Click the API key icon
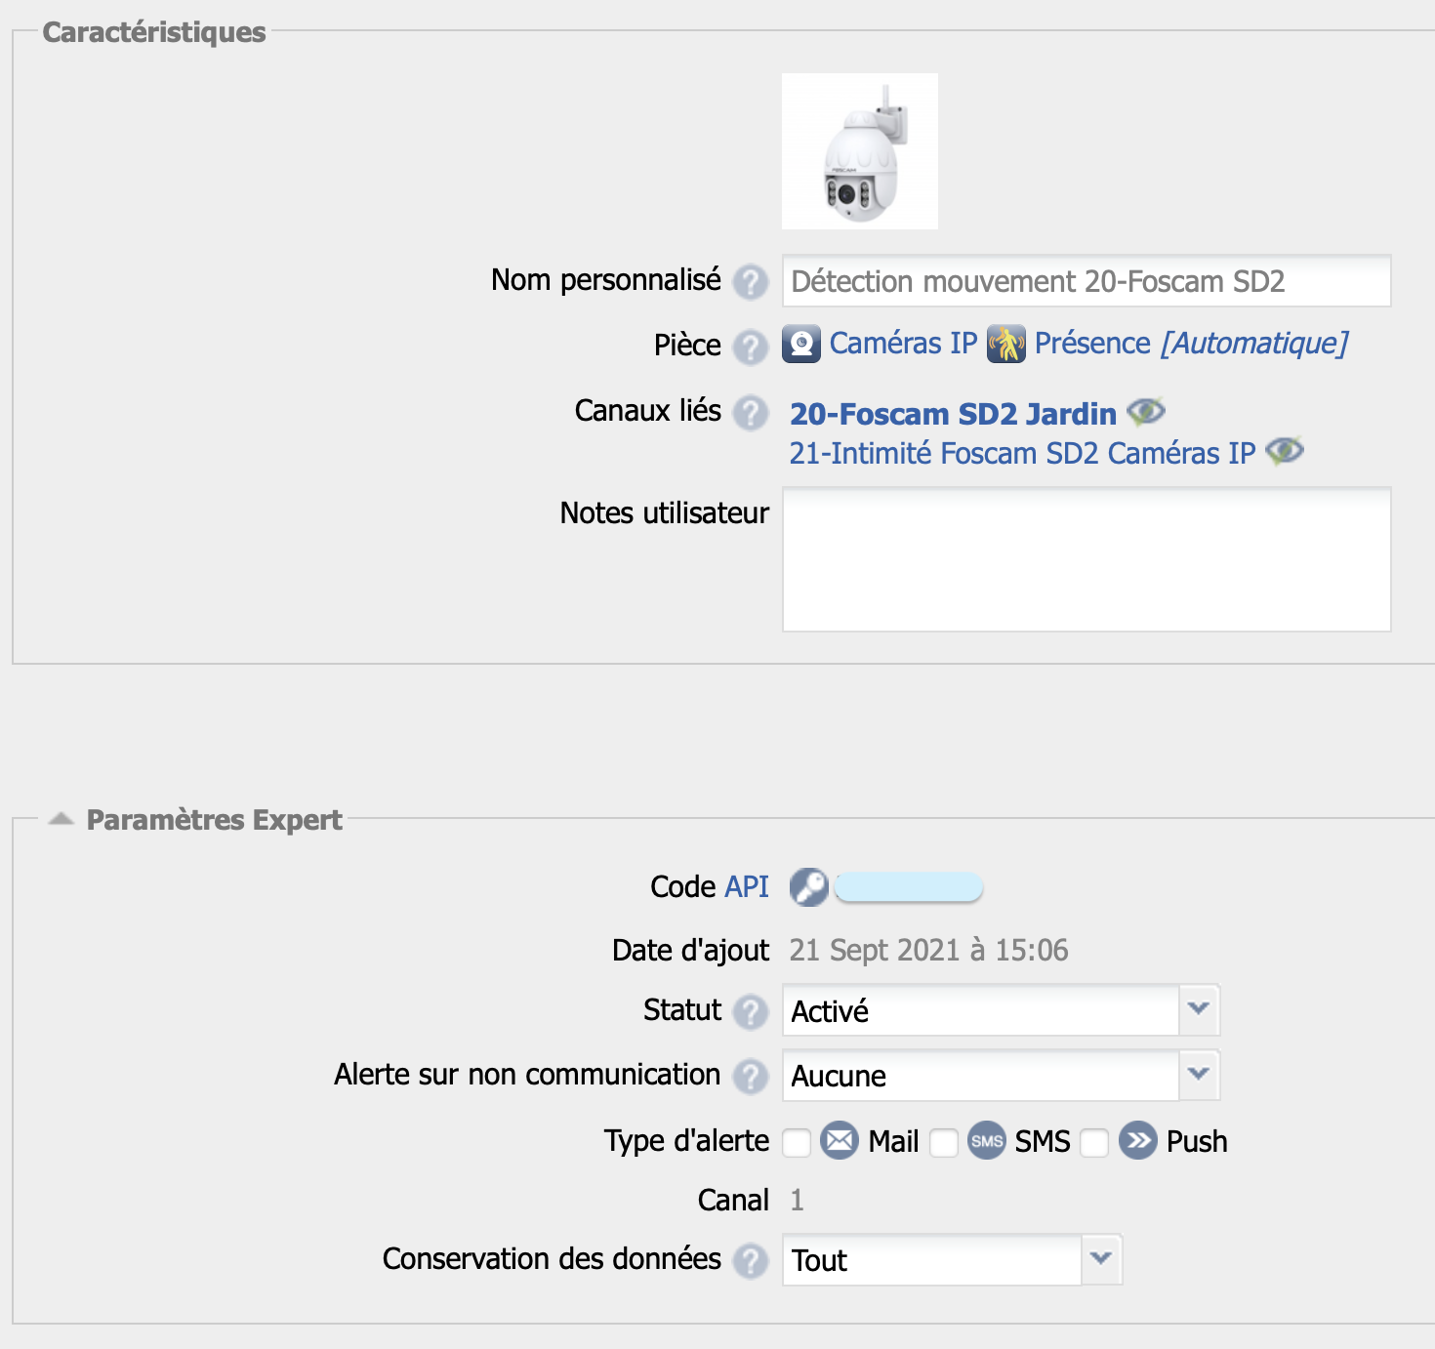Viewport: 1435px width, 1349px height. click(x=808, y=887)
